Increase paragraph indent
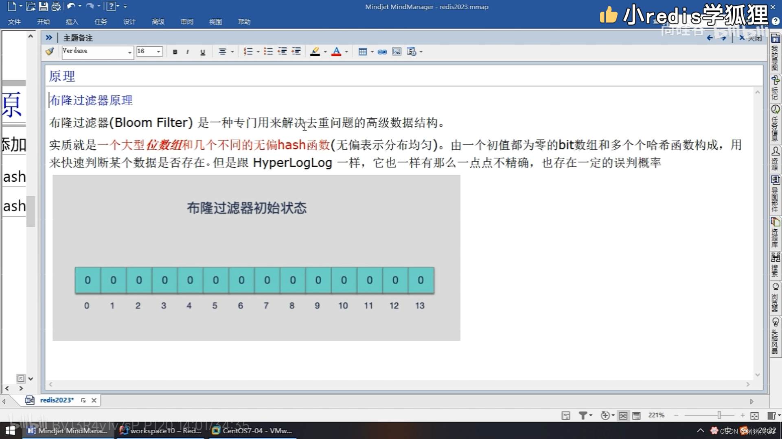This screenshot has width=782, height=439. 296,52
